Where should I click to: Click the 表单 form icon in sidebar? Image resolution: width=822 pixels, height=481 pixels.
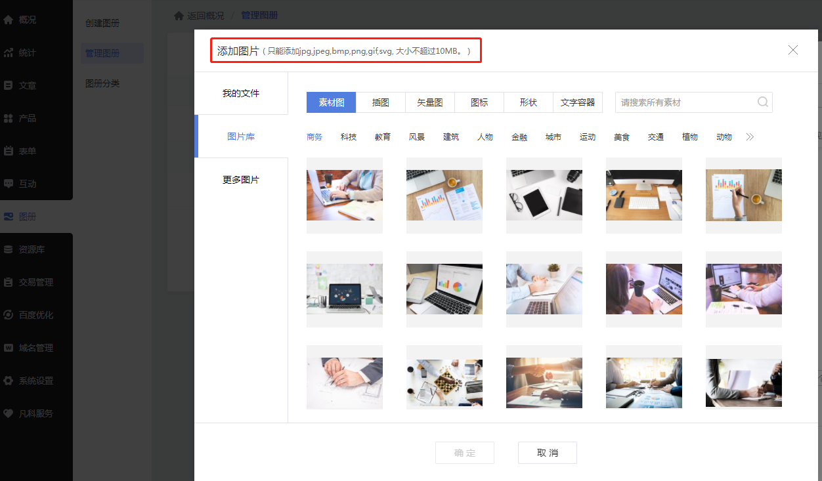[x=9, y=151]
